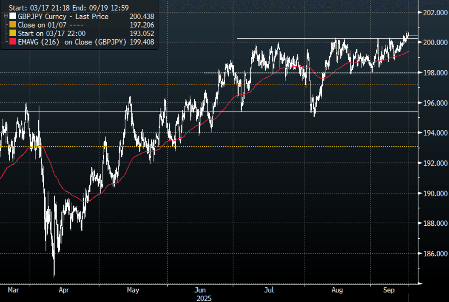Click the Jul label on time axis

(x=269, y=291)
